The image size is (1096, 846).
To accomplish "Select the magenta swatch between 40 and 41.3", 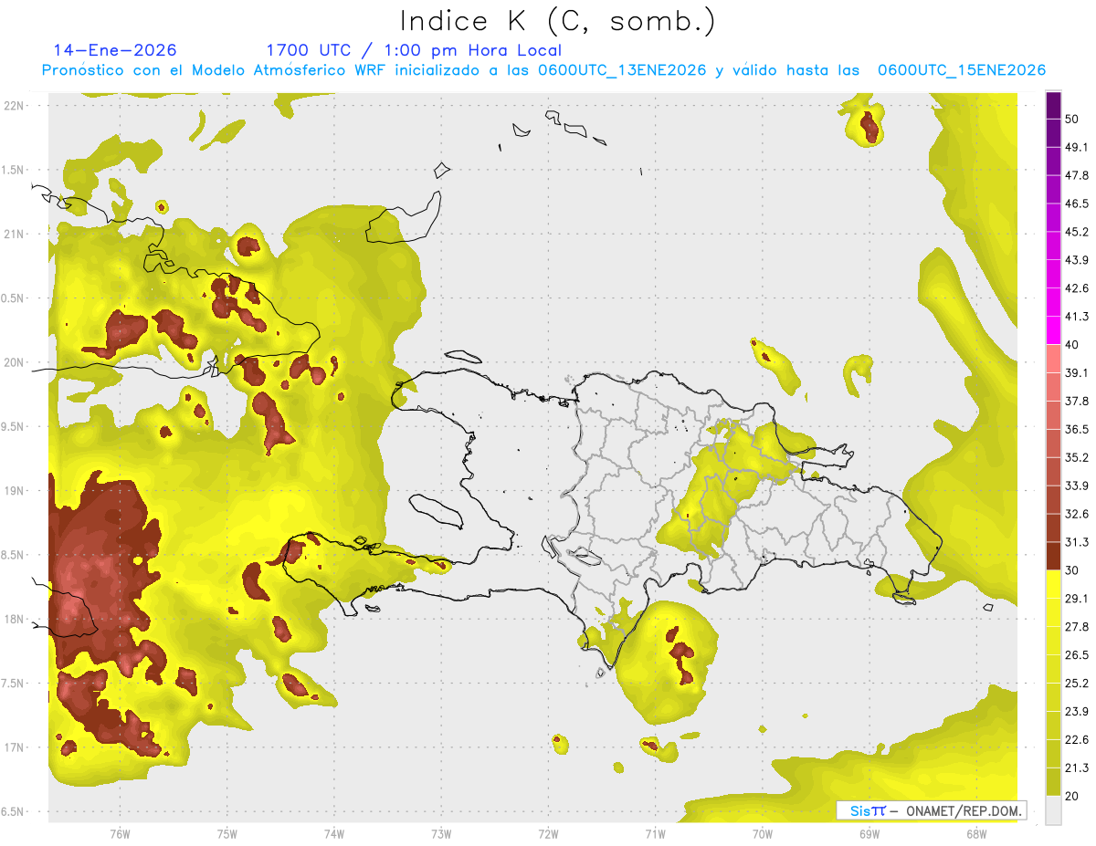I will point(1053,331).
